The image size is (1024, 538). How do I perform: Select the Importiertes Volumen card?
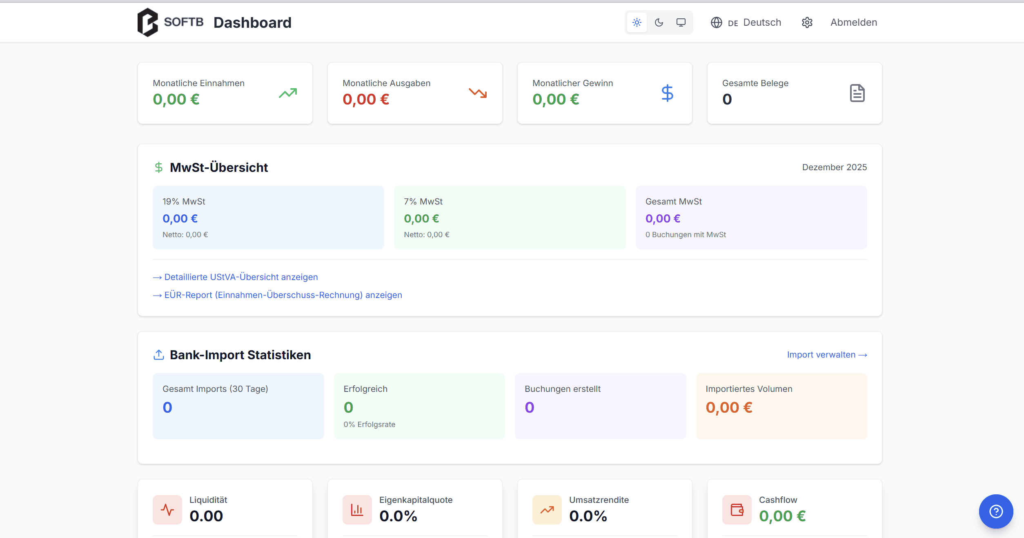[x=781, y=406]
